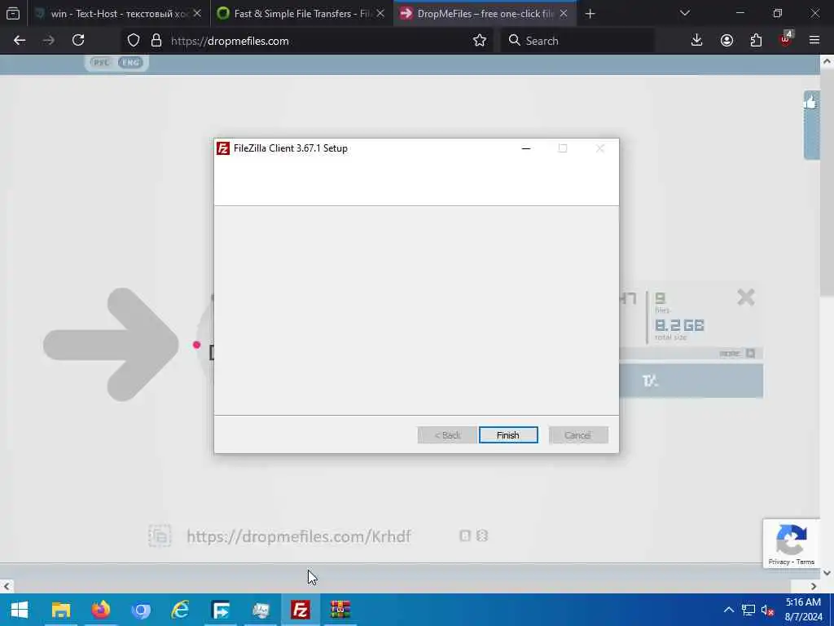Click the blue upload progress bar

click(x=691, y=381)
